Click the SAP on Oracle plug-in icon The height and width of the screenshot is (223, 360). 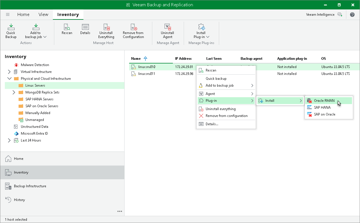click(309, 114)
